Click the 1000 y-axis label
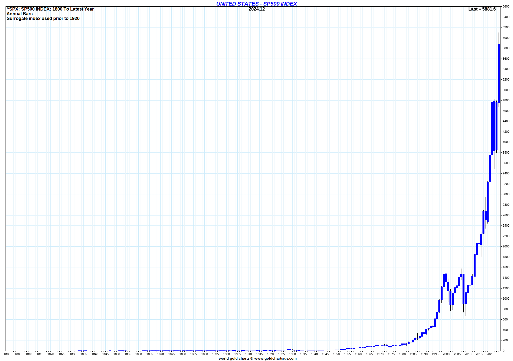This screenshot has height=361, width=513. point(506,299)
